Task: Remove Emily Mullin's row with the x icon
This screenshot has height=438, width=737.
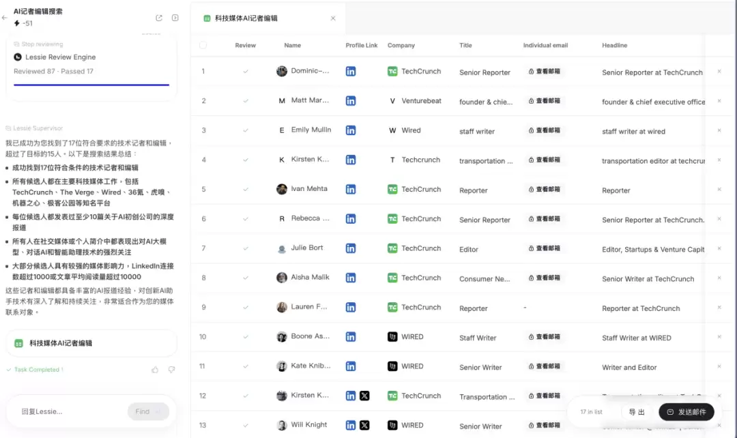Action: pyautogui.click(x=719, y=130)
